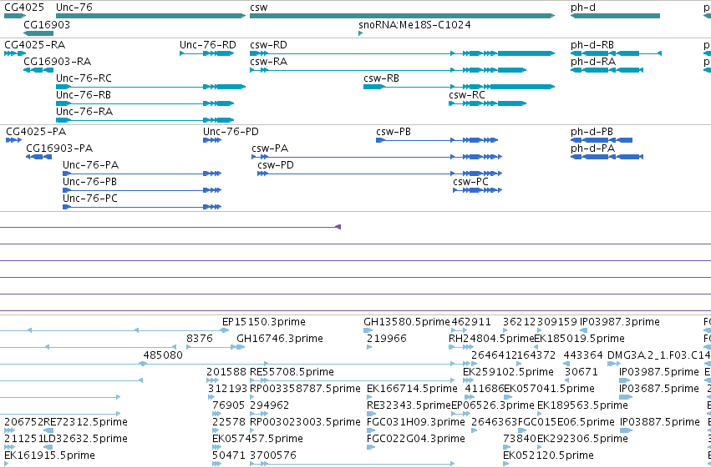
Task: Click the CG16903 gene label
Action: pos(47,24)
